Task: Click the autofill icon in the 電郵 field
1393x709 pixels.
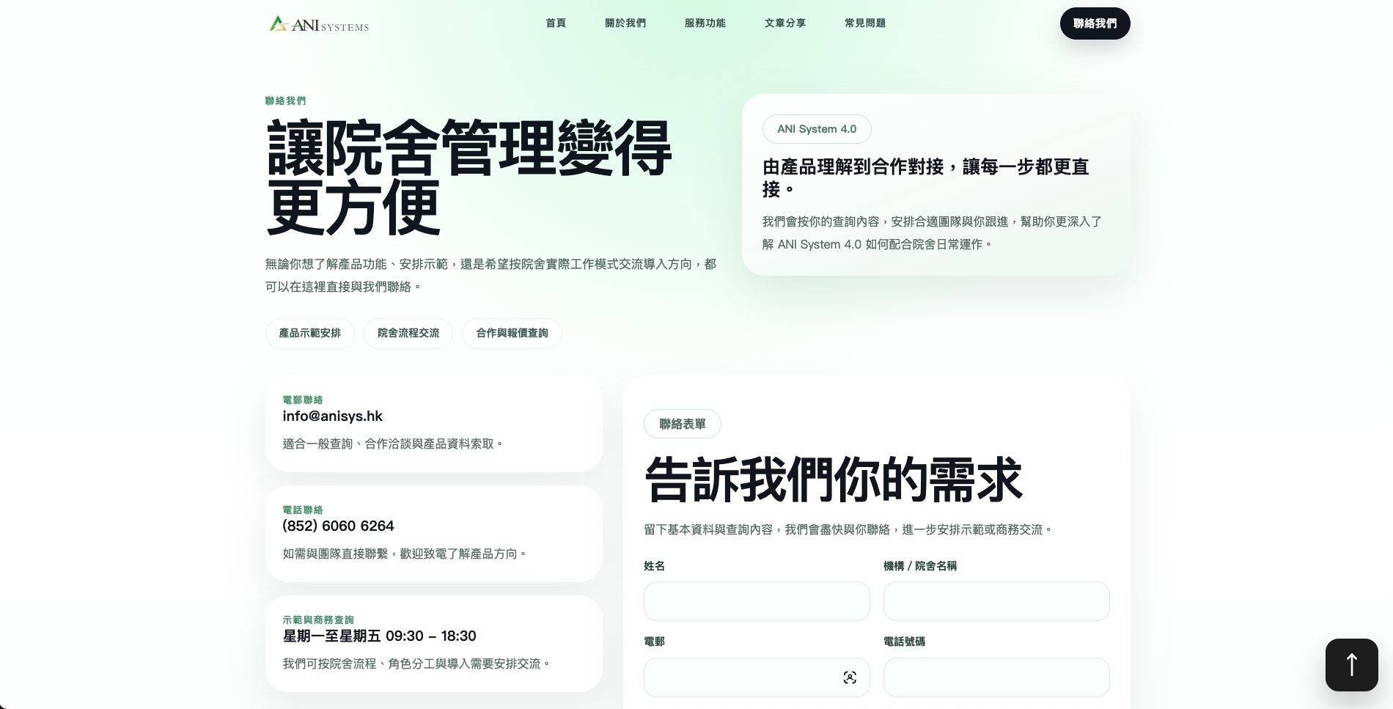Action: point(850,677)
